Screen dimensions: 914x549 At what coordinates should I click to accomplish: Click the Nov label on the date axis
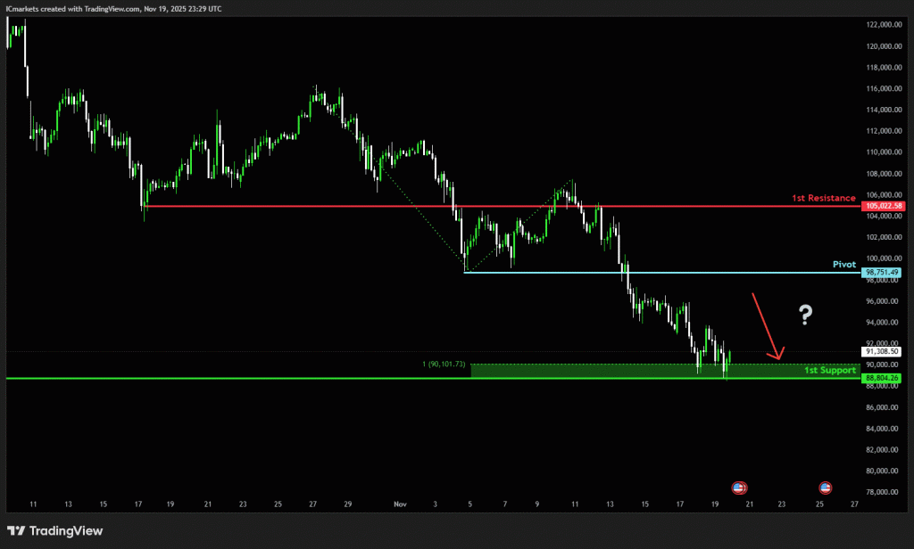400,504
